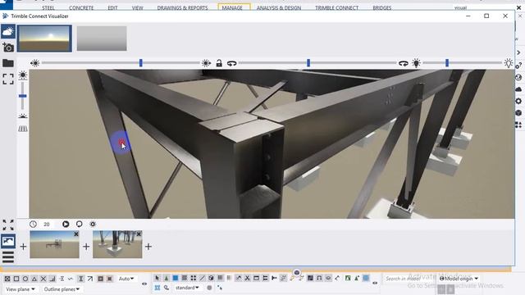
Task: Select the sunny sky environment thumbnail
Action: tap(44, 39)
